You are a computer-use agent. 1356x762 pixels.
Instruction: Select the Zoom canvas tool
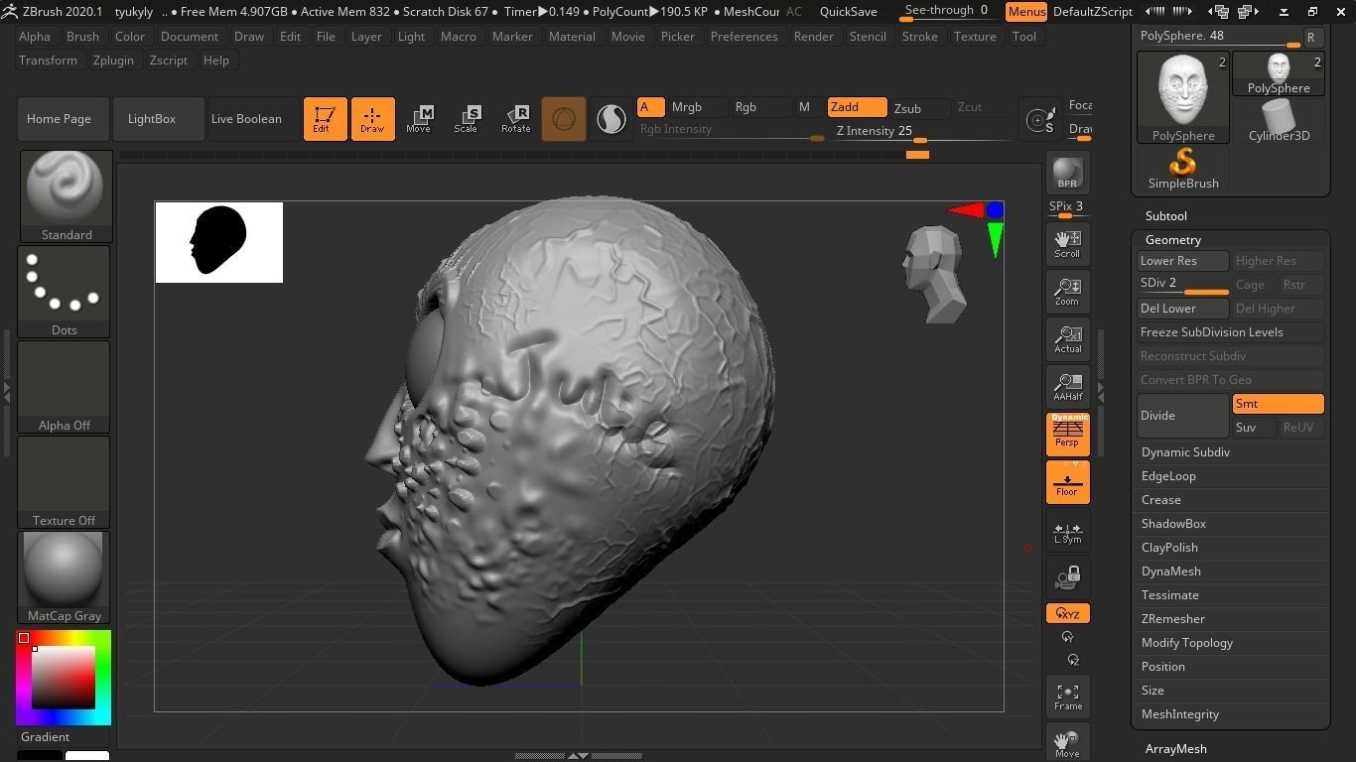(x=1067, y=291)
